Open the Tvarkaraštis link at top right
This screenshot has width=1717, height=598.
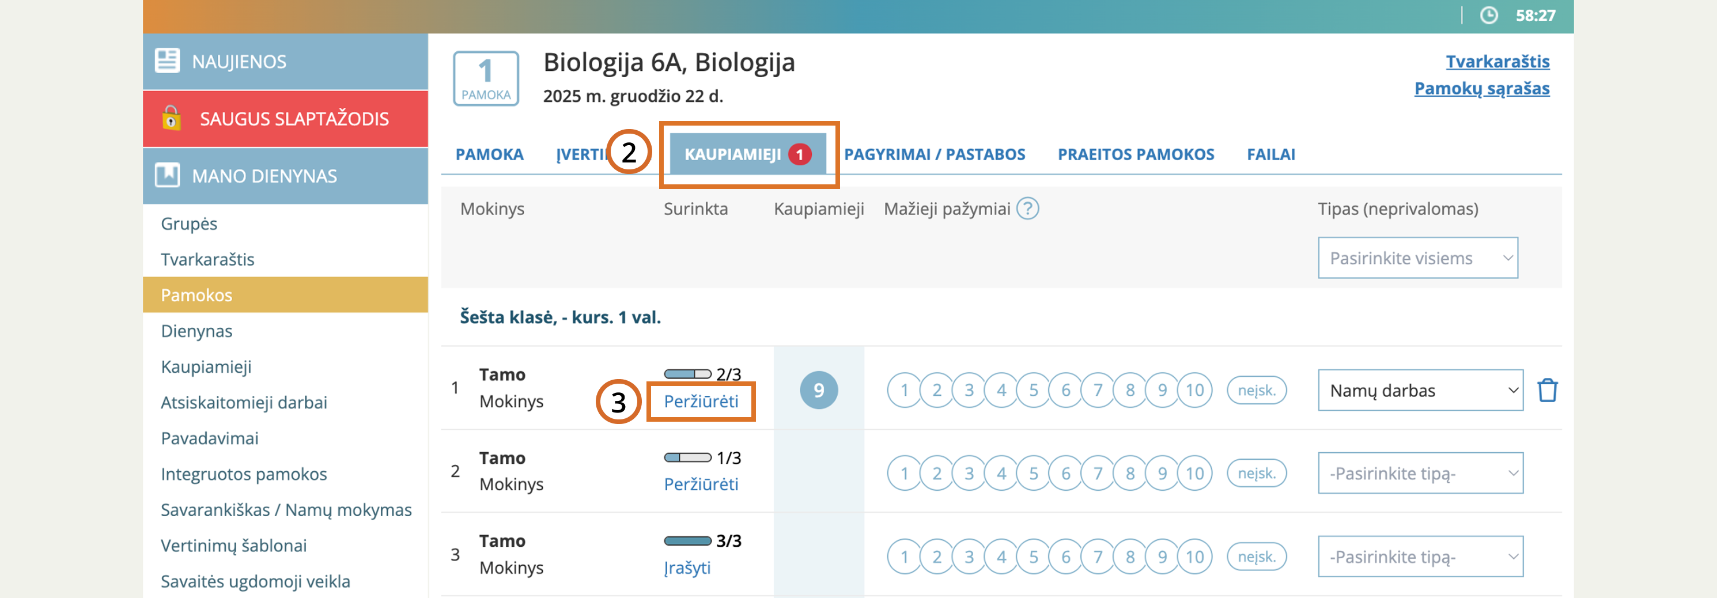click(1497, 61)
